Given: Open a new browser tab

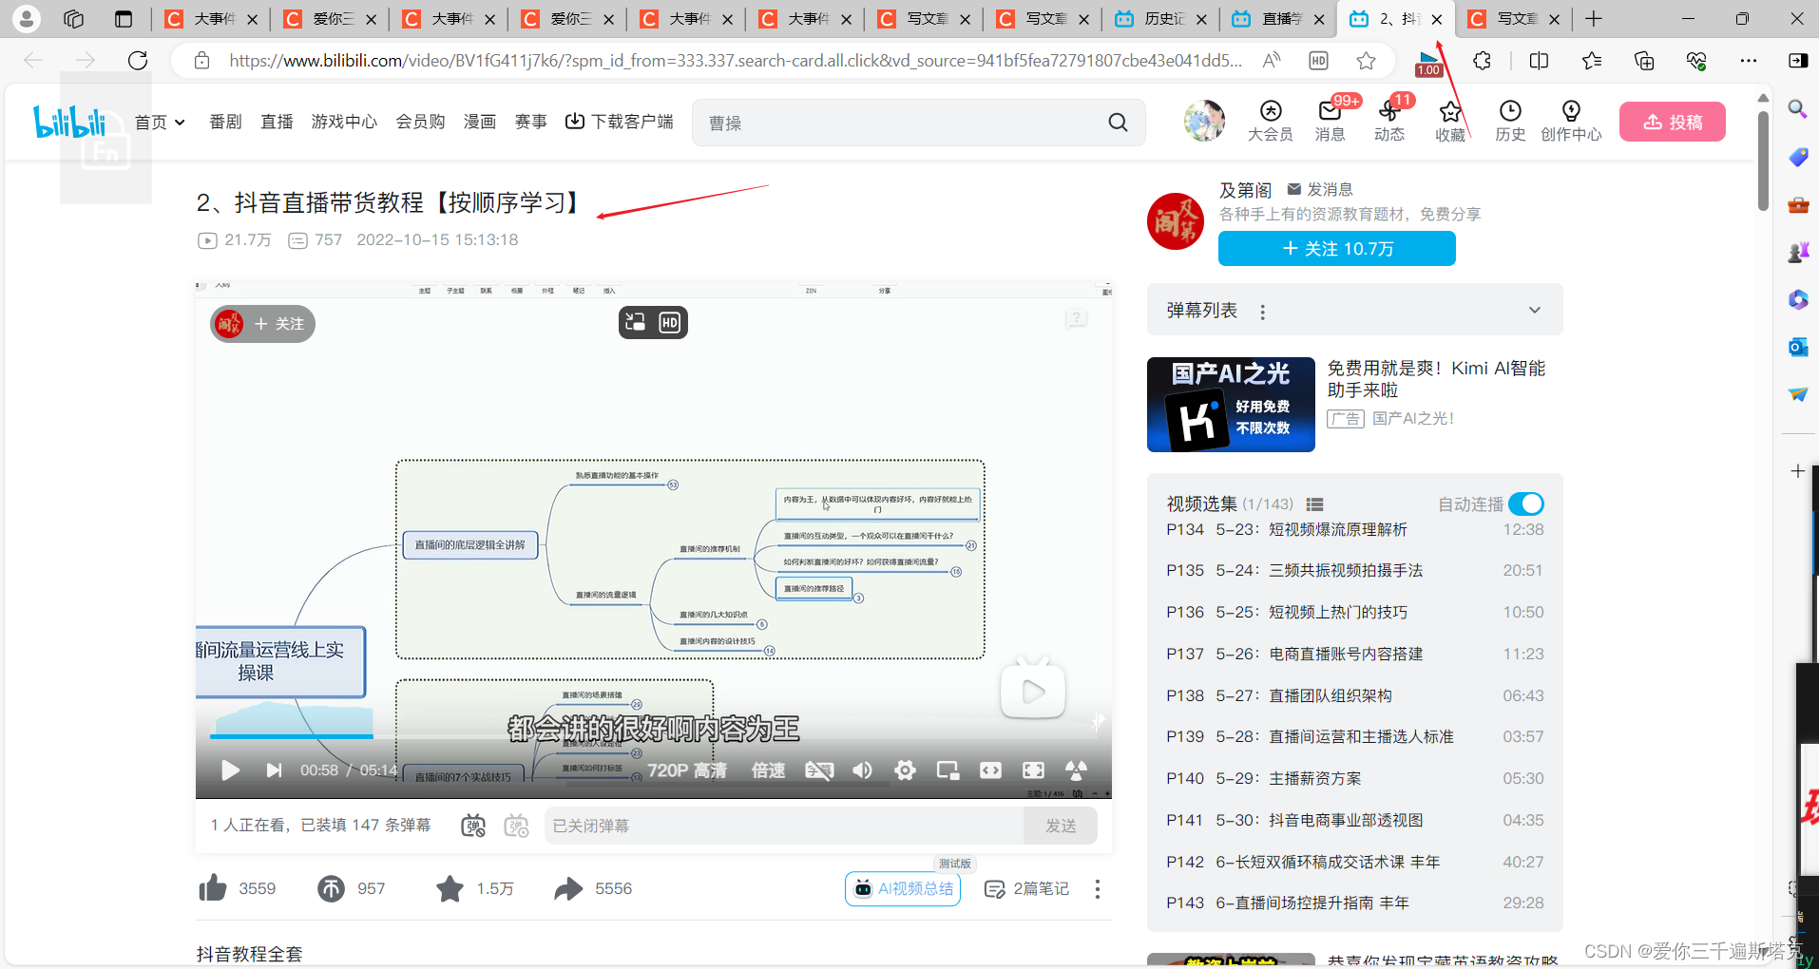Looking at the screenshot, I should (x=1594, y=19).
